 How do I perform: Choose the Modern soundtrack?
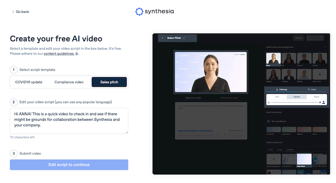pyautogui.click(x=304, y=130)
